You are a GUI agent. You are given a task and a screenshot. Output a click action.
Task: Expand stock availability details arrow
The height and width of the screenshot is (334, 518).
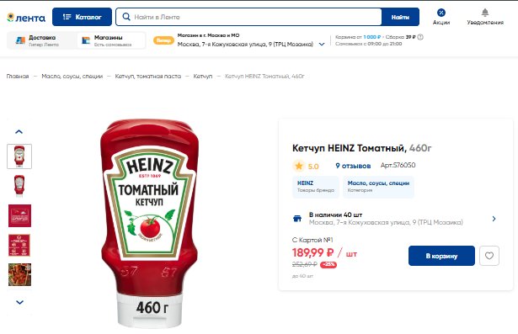point(494,219)
